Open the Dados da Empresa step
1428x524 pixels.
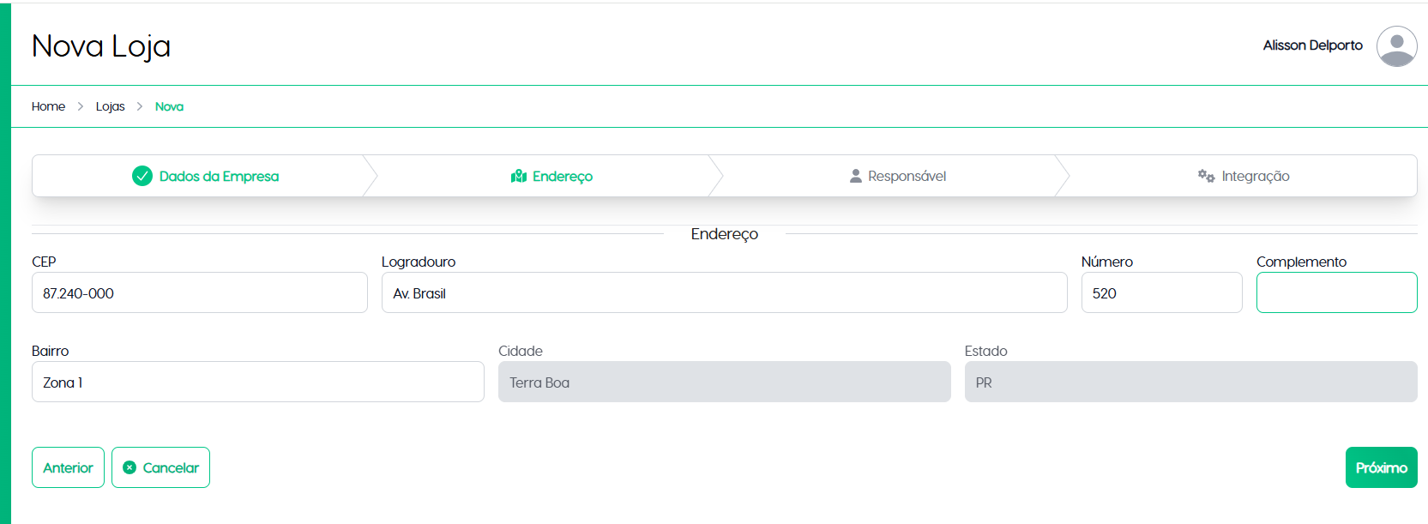click(x=219, y=176)
